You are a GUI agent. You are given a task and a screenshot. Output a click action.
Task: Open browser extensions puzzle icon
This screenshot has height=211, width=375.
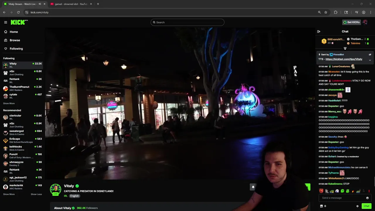pos(336,12)
